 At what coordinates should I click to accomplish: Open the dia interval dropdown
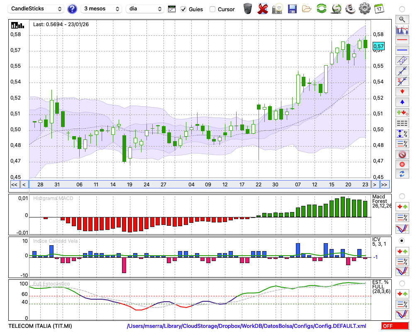click(145, 9)
